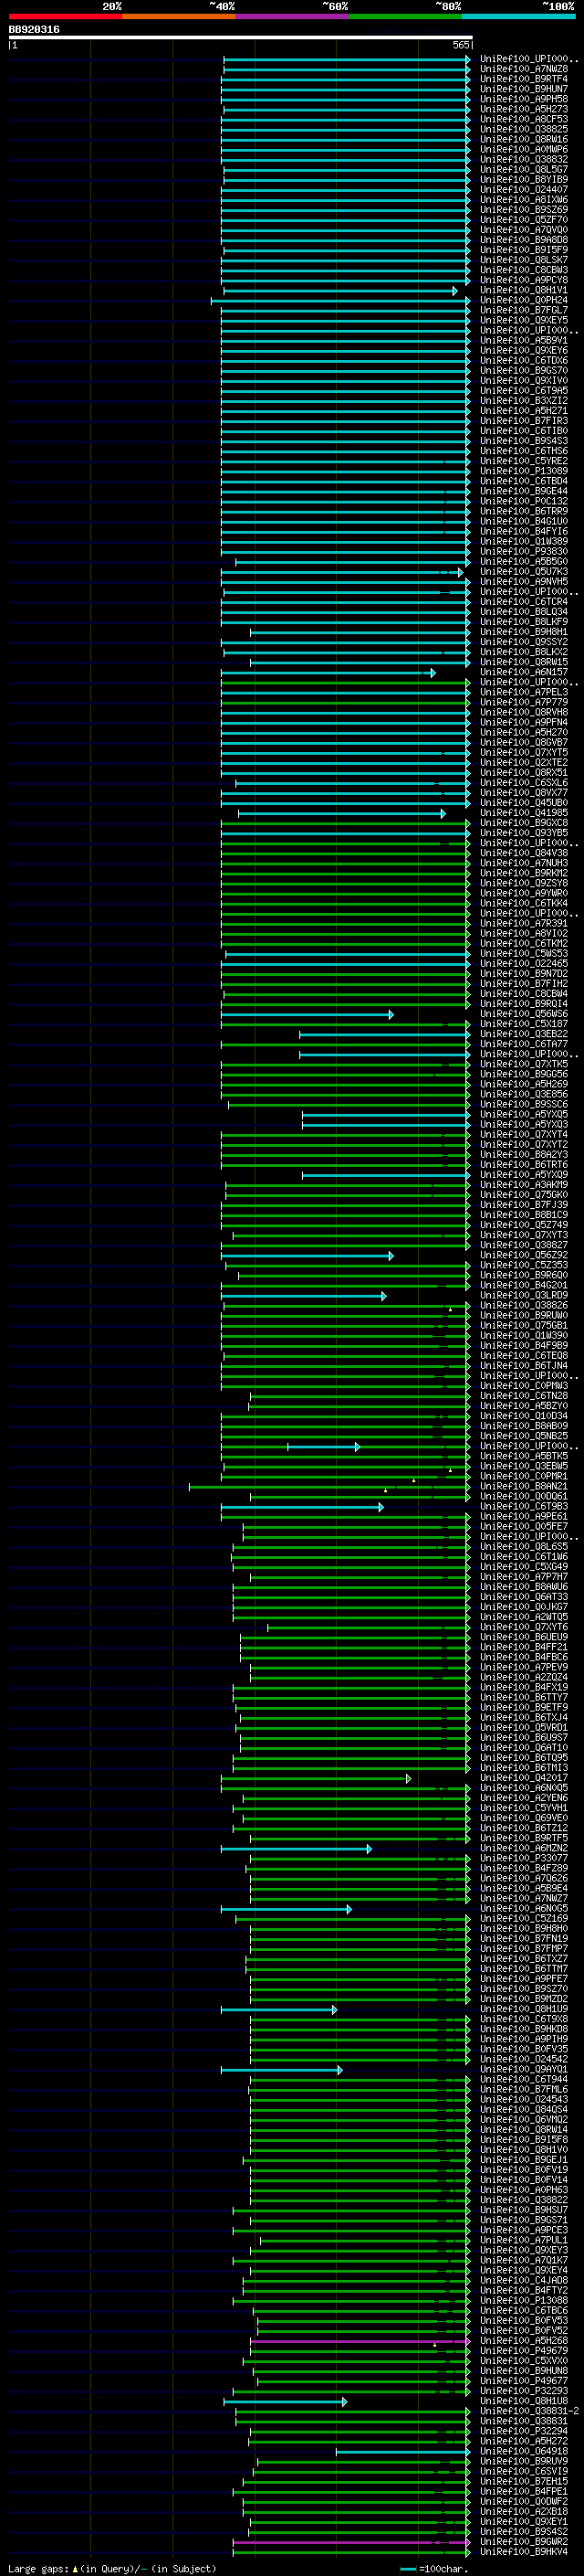The image size is (584, 2576).
Task: Click label UniRef100_B4FPE1
Action: [524, 2491]
